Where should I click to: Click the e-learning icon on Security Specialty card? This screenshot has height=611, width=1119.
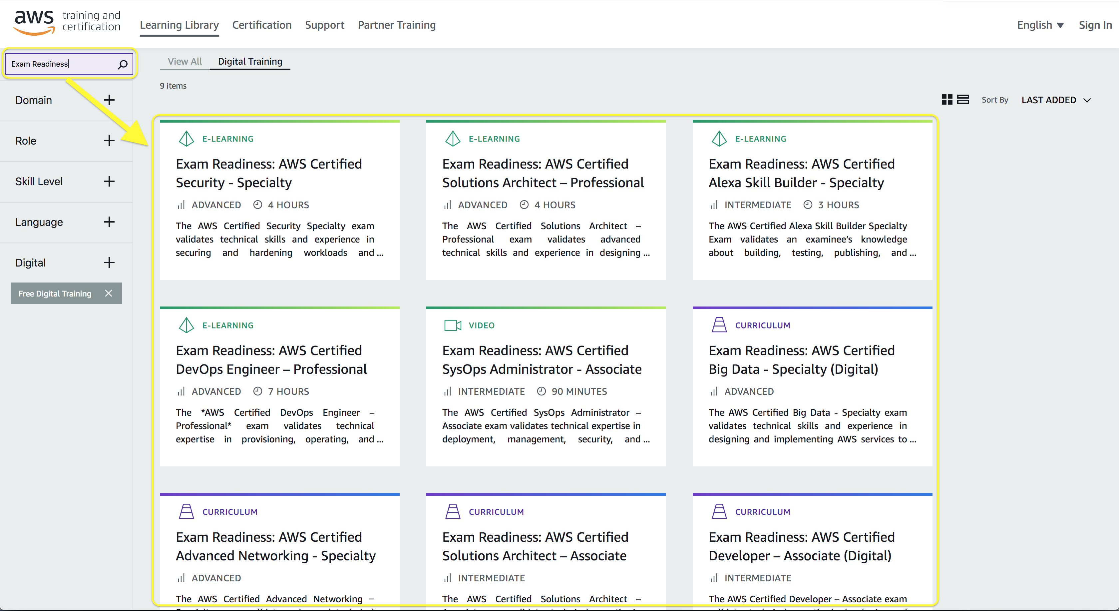pyautogui.click(x=186, y=139)
